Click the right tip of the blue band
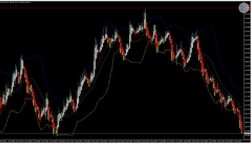The width and height of the screenshot is (252, 144). coord(241,88)
